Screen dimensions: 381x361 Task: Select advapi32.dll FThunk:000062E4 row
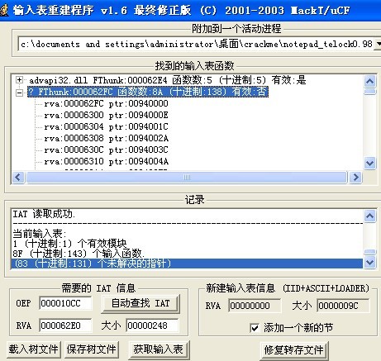[x=168, y=80]
